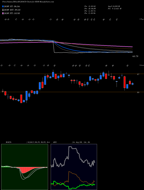Click the white DOW MT legend swatch

click(3, 10)
